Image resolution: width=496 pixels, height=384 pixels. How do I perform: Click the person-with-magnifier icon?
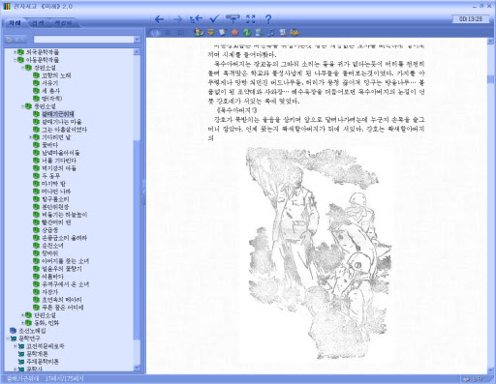coord(199,32)
